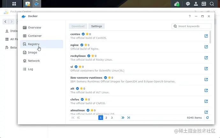Focus the Insert keywords search field
The image size is (220, 138).
click(191, 26)
